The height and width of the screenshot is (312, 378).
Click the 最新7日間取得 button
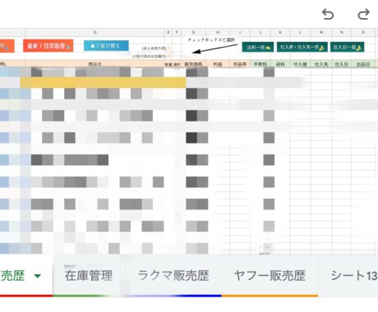(48, 46)
